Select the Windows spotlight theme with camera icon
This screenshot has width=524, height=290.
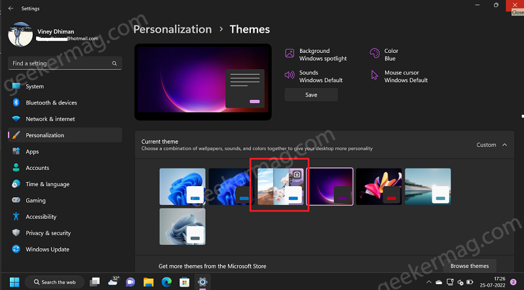[280, 186]
